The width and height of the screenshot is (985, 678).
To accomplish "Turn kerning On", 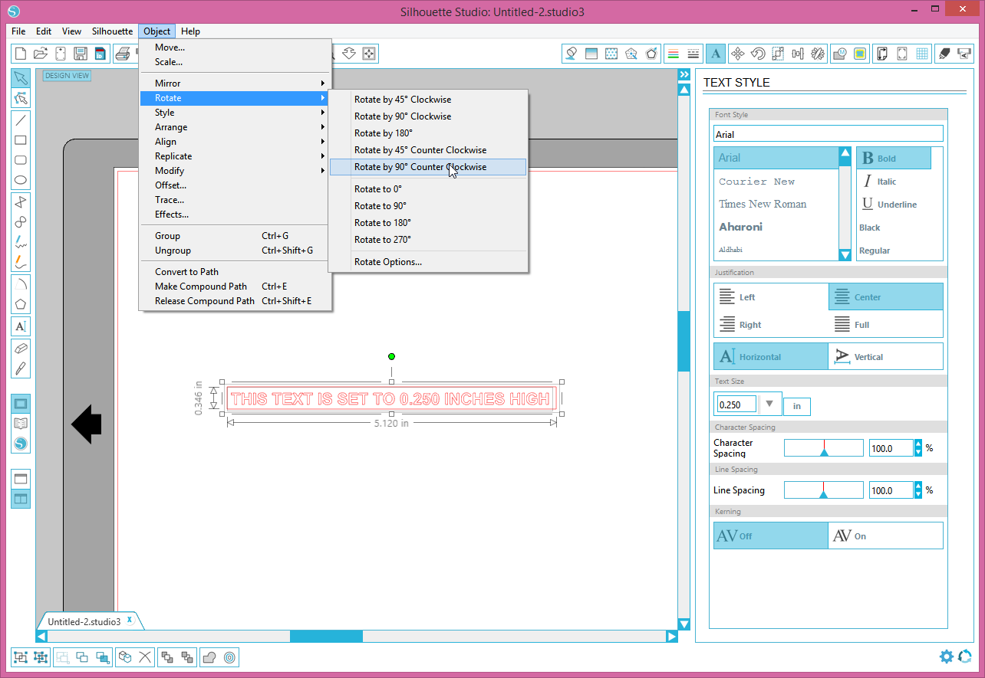I will pos(886,536).
